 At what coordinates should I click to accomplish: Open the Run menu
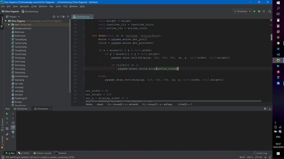tap(51, 6)
